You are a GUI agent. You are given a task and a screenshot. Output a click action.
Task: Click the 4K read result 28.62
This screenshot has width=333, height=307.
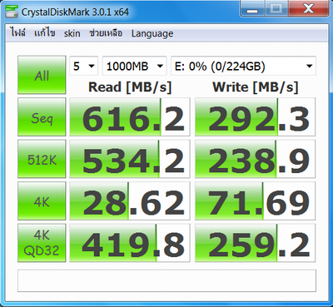[x=130, y=201]
